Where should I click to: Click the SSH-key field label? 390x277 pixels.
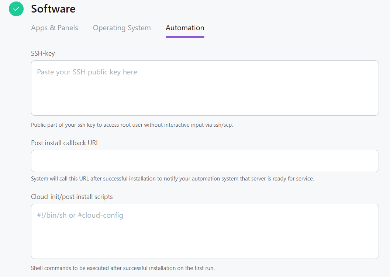pyautogui.click(x=43, y=53)
